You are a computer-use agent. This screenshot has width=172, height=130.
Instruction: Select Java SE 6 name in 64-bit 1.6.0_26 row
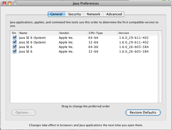click(26, 47)
